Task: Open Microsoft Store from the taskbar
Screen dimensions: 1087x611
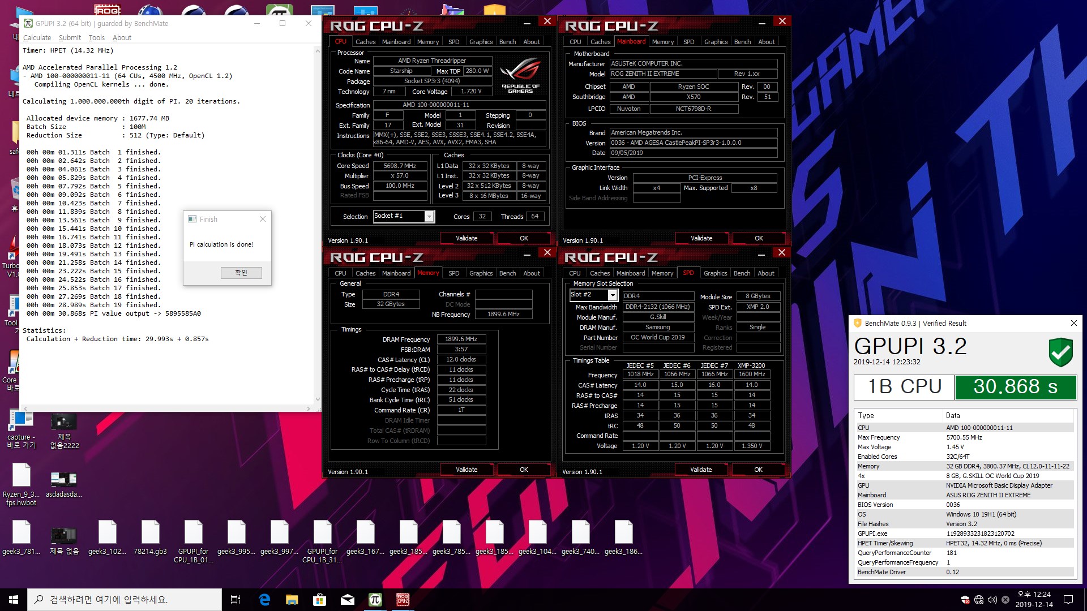Action: 320,600
